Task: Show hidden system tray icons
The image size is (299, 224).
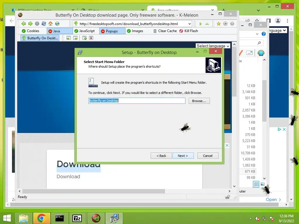Action: 250,218
